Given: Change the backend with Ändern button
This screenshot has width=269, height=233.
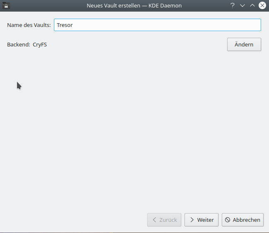Looking at the screenshot, I should 244,44.
